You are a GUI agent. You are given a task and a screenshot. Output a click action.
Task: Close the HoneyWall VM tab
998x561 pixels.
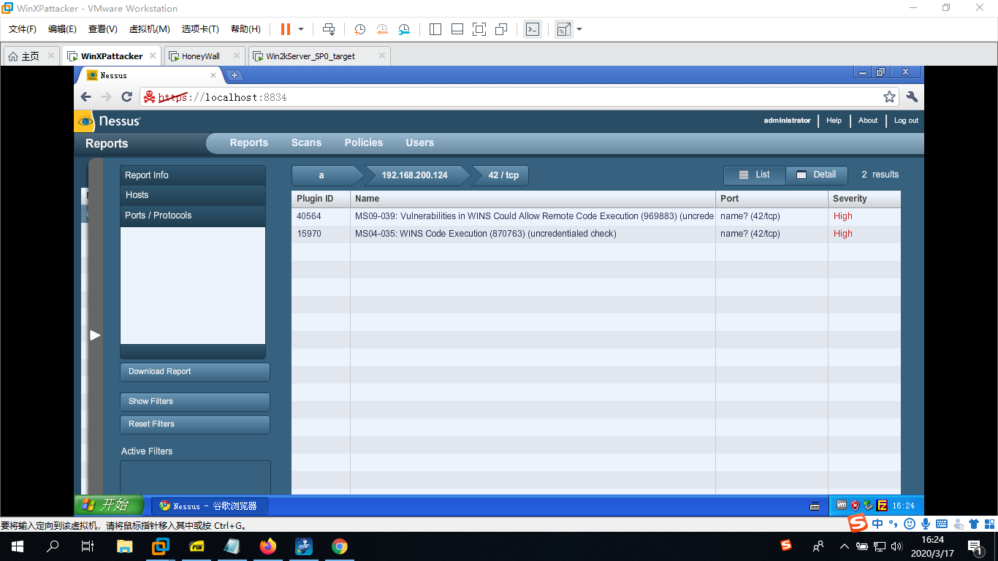(x=237, y=56)
